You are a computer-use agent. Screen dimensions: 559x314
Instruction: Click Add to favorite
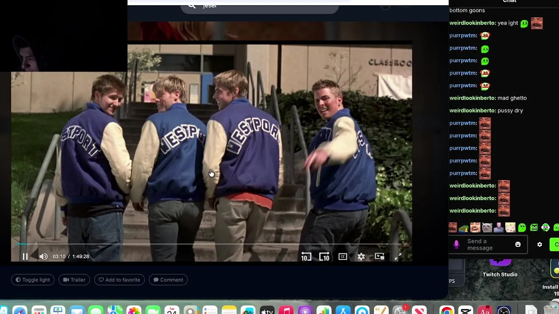[x=119, y=280]
